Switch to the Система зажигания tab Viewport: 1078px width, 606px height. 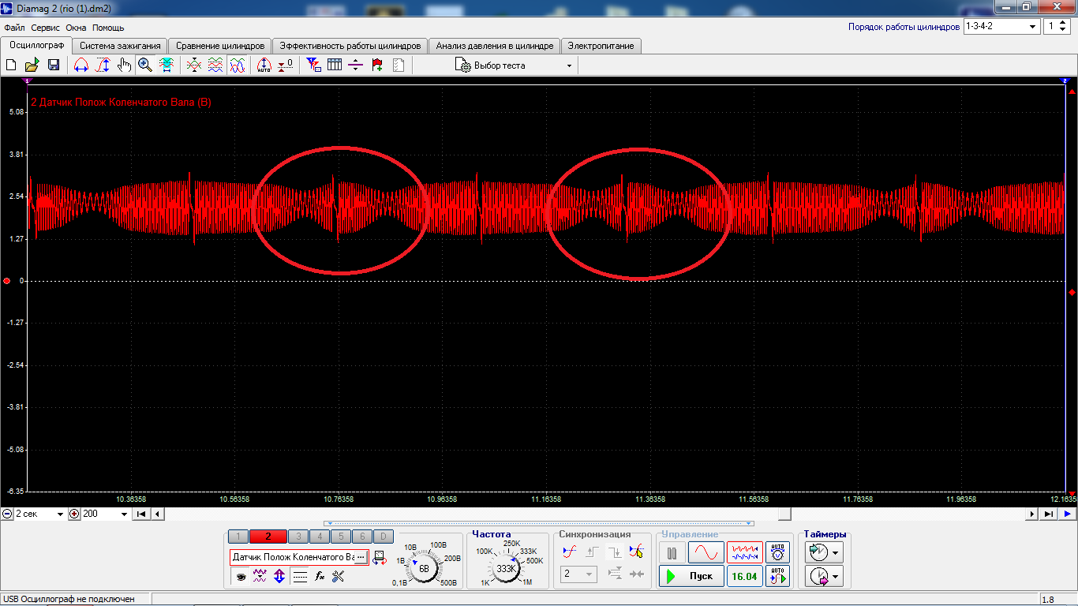click(x=120, y=46)
